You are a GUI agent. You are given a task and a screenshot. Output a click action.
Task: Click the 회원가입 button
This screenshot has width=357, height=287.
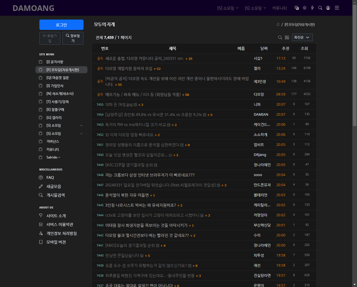point(50,38)
